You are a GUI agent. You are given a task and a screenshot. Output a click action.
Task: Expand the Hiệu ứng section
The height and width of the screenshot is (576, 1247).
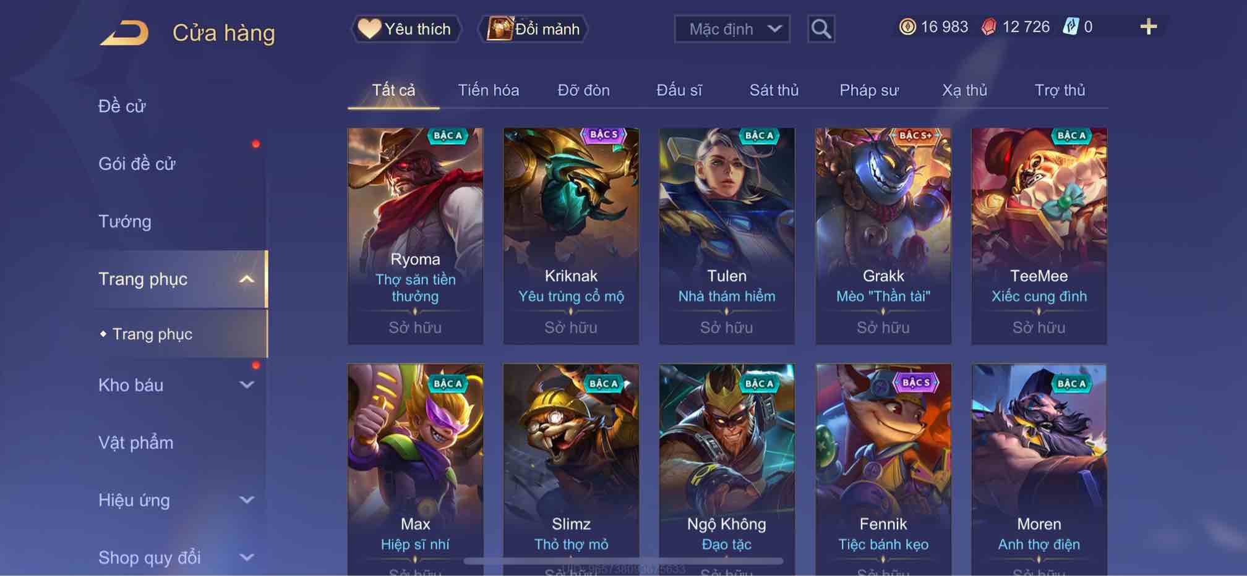pos(246,500)
